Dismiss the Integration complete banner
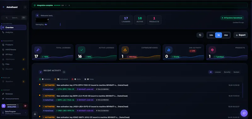 point(69,5)
